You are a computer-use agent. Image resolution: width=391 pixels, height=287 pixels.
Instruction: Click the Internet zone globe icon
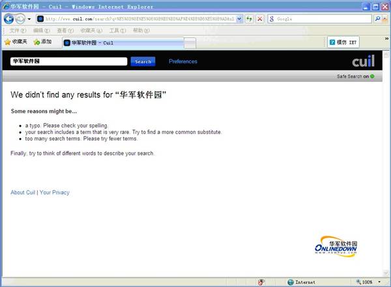(290, 282)
